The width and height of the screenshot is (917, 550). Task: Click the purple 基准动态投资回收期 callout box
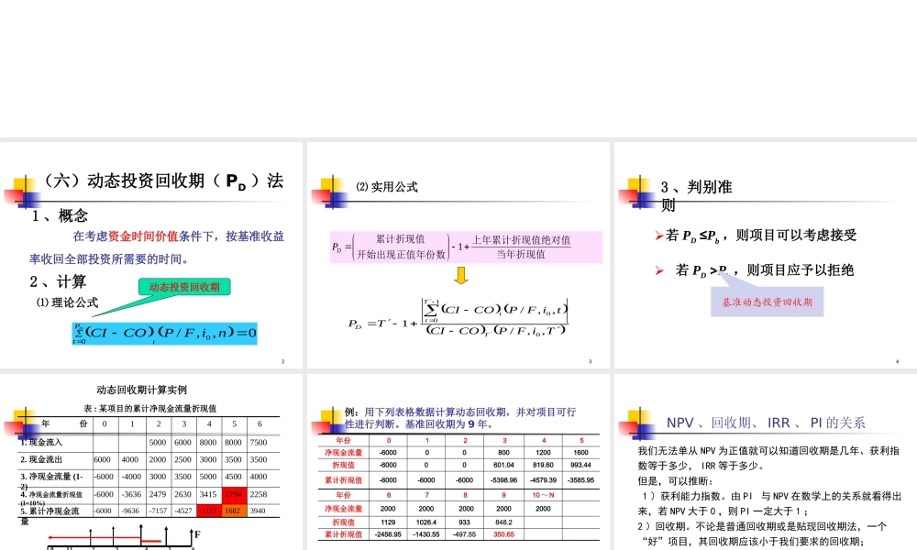[768, 302]
